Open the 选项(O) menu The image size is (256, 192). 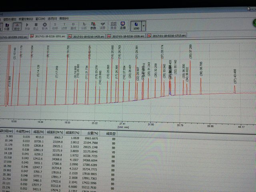[x=52, y=19]
